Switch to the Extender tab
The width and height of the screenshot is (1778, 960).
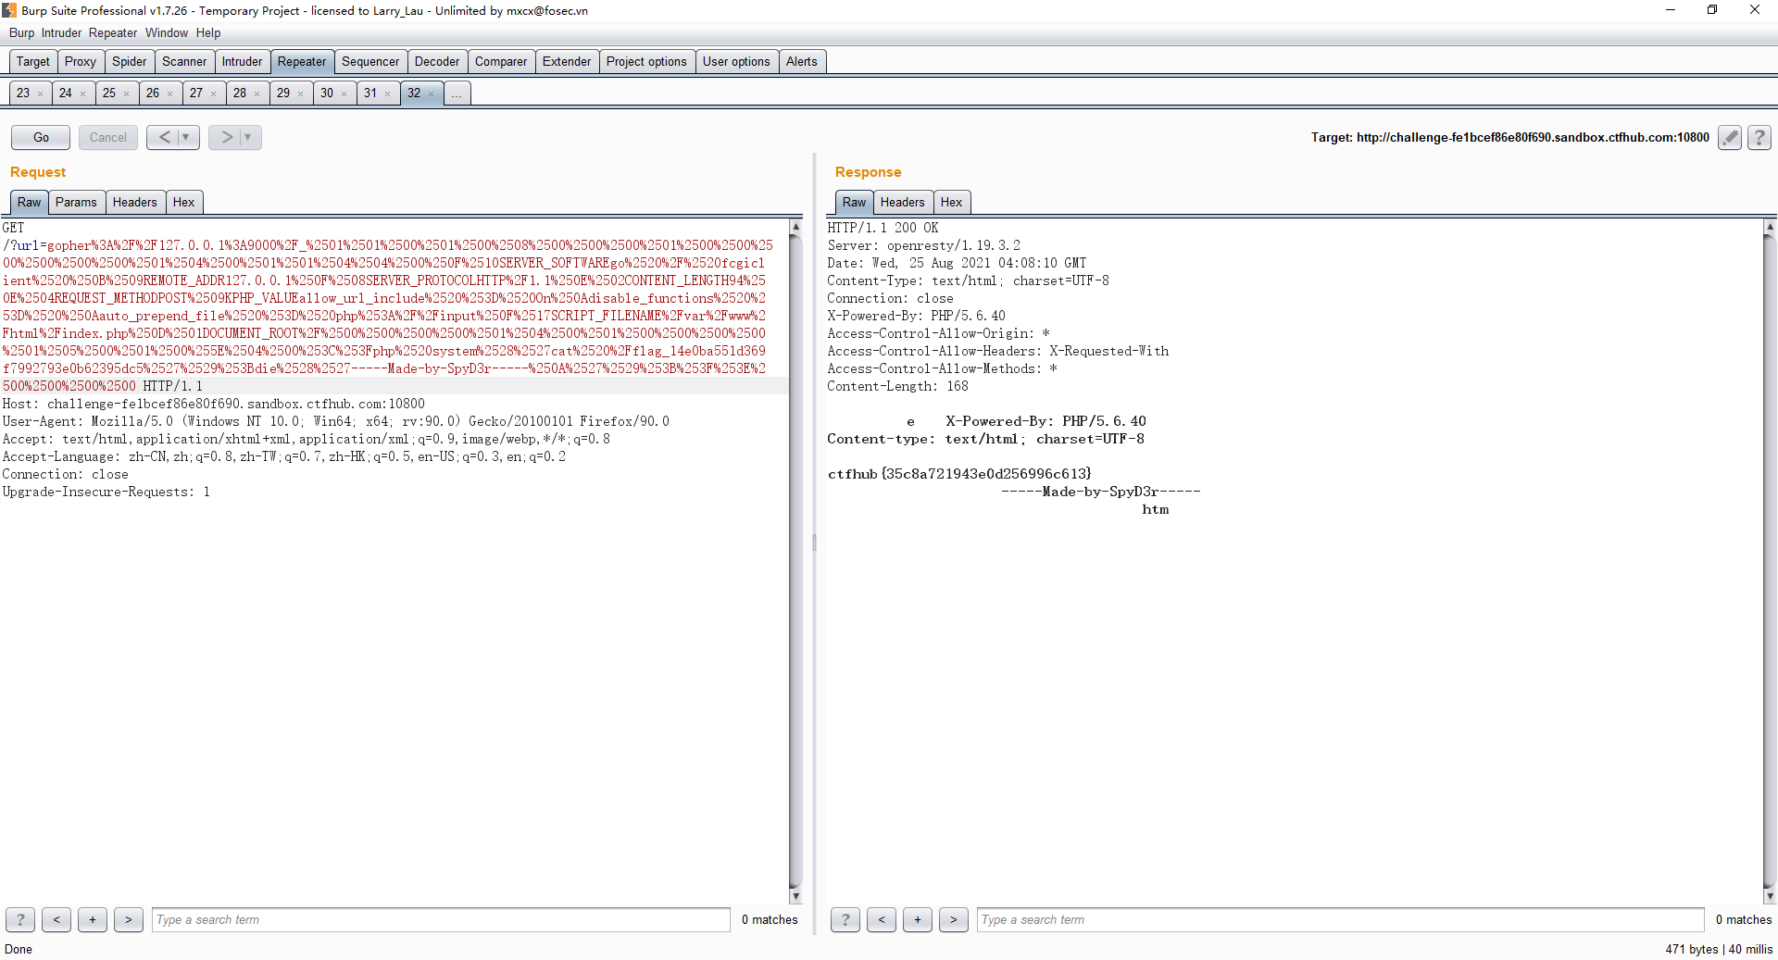coord(567,61)
